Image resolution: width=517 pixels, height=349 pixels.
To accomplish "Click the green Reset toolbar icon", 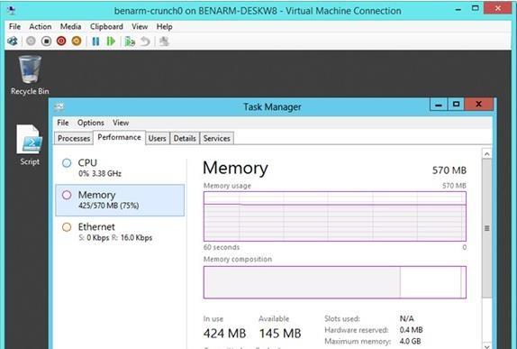I will coord(111,41).
